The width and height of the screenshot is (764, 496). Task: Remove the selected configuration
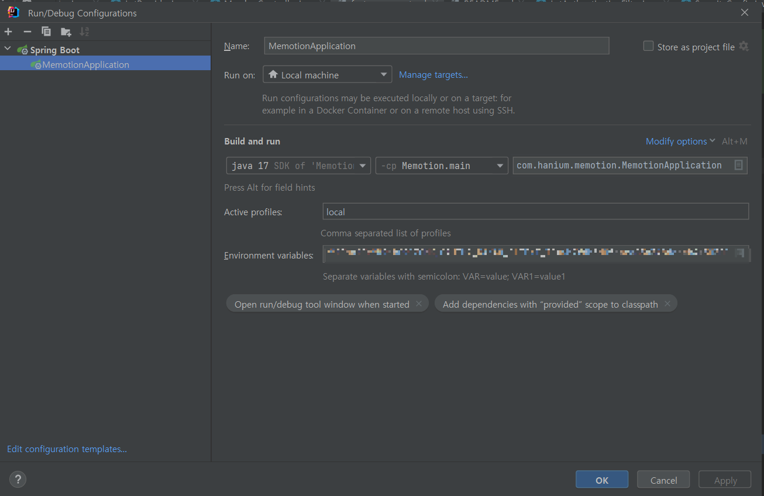click(x=27, y=32)
